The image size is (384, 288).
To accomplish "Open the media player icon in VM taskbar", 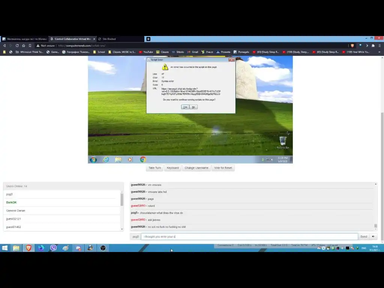I will pos(130,160).
